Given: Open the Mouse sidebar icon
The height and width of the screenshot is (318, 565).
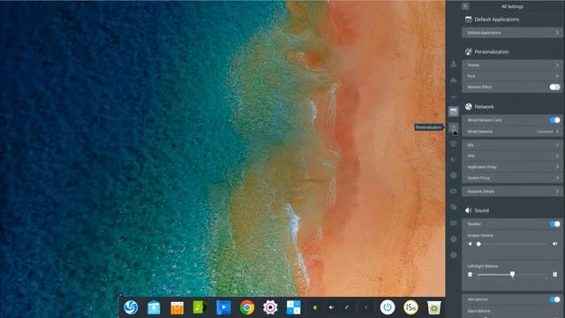Looking at the screenshot, I should [454, 207].
